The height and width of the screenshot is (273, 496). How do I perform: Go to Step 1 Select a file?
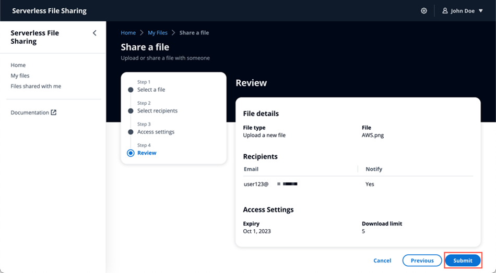coord(151,90)
